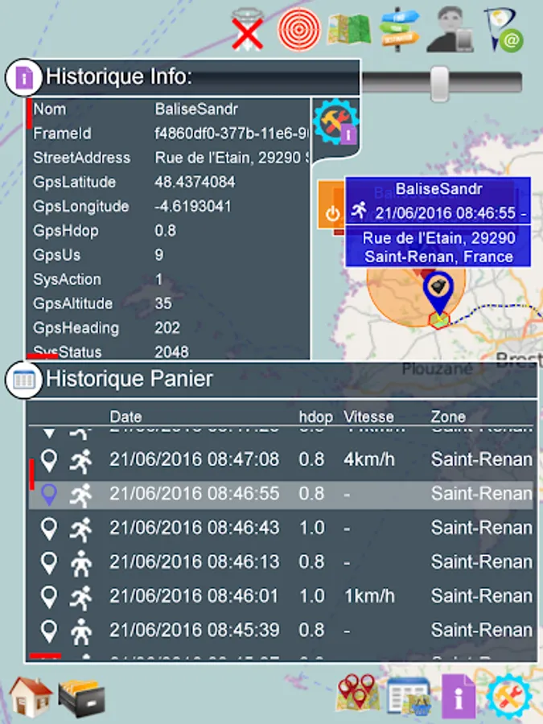The width and height of the screenshot is (543, 724).
Task: Click the red X delete beacon icon
Action: click(x=248, y=29)
